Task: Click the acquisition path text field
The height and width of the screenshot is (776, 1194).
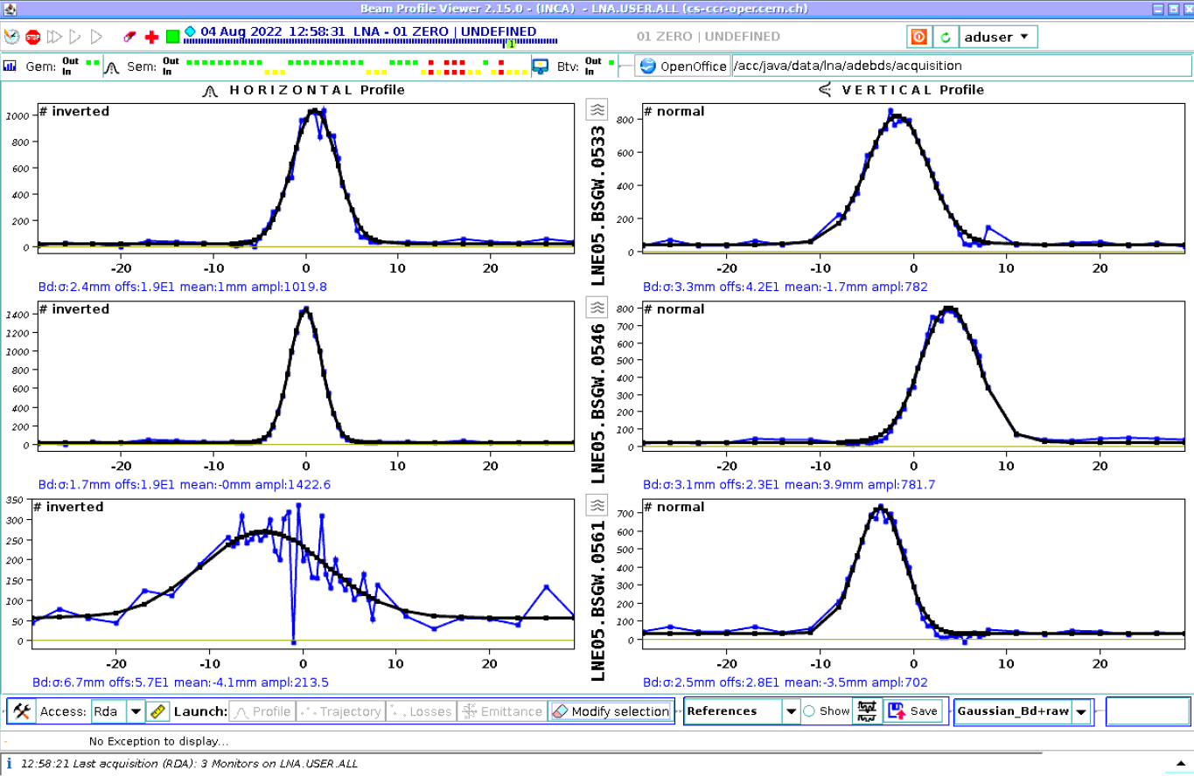Action: 960,66
